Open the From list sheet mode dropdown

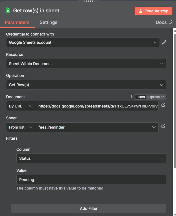[x=21, y=127]
